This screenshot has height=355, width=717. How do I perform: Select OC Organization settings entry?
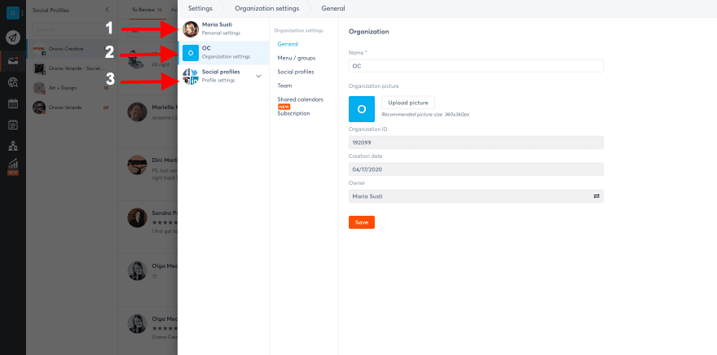click(222, 52)
